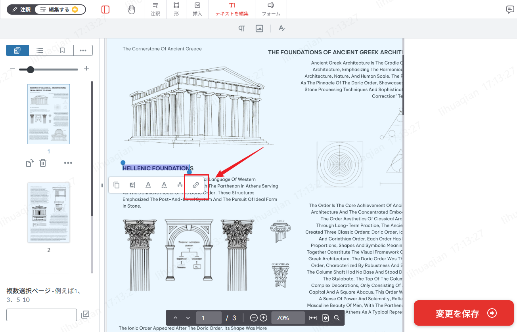Apply strikethrough to selected text
Viewport: 517px width, 332px height.
(180, 185)
